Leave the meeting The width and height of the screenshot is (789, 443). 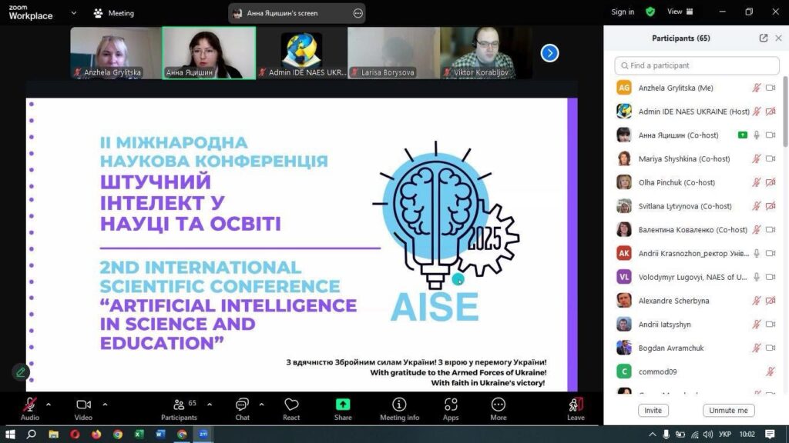point(576,408)
